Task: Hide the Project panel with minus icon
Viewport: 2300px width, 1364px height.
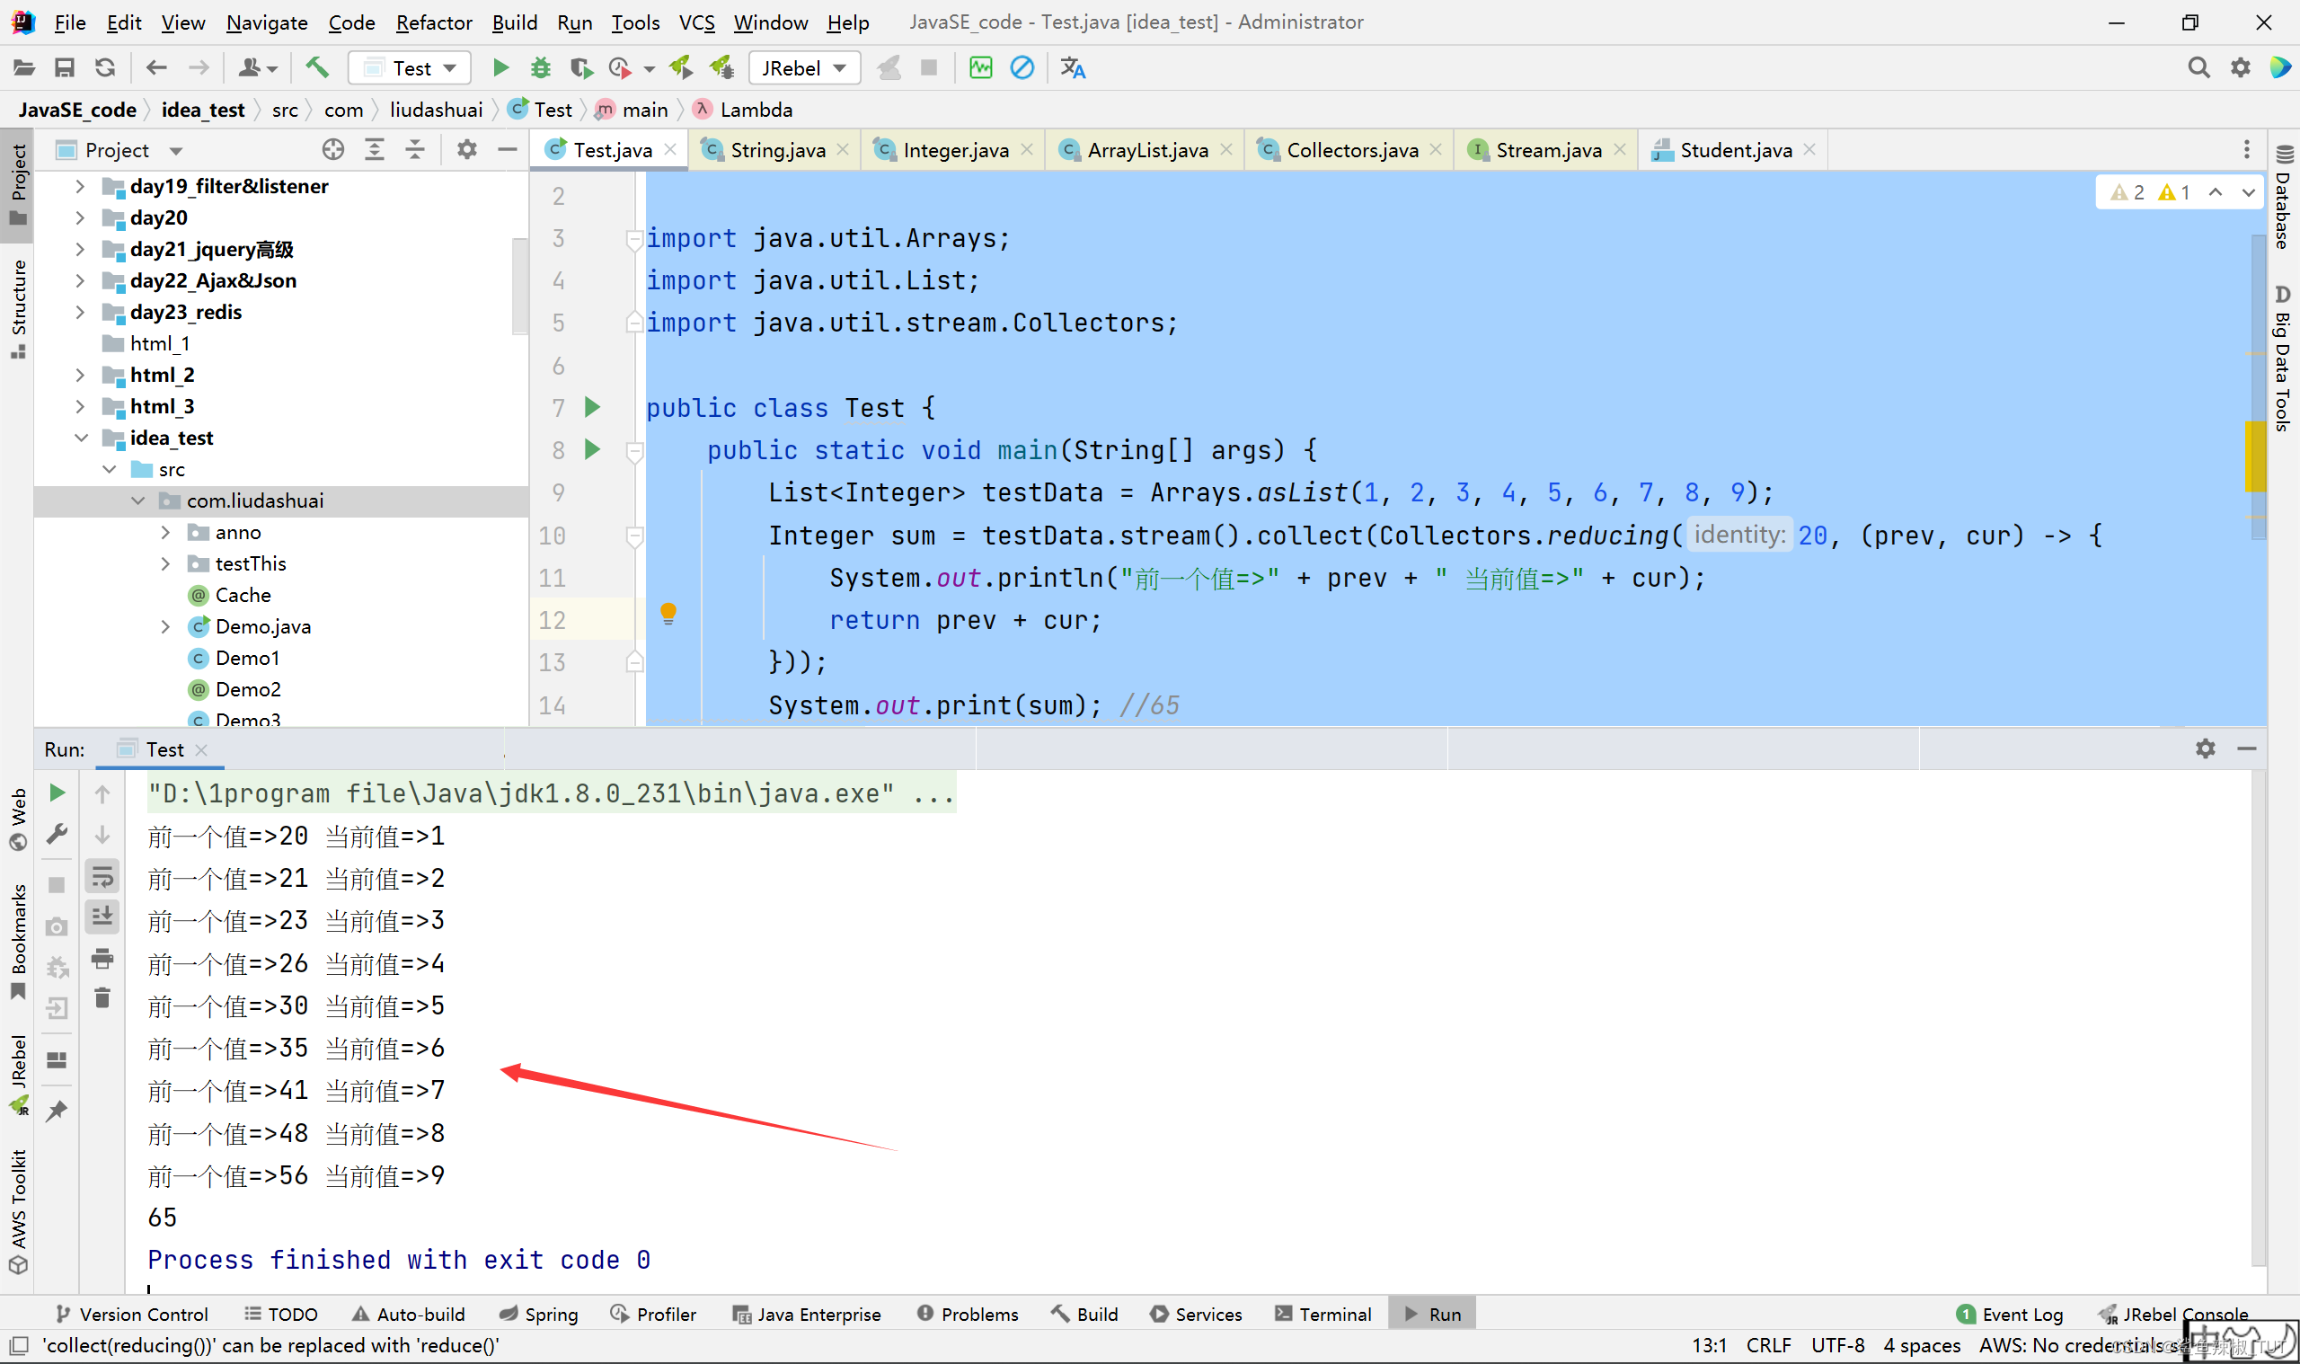Action: point(508,149)
